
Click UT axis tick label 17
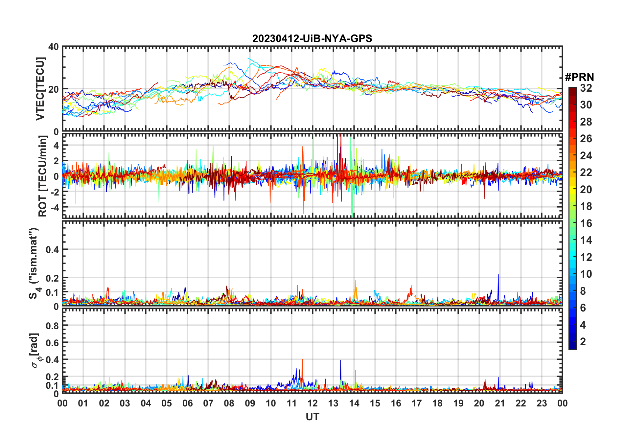(x=417, y=403)
